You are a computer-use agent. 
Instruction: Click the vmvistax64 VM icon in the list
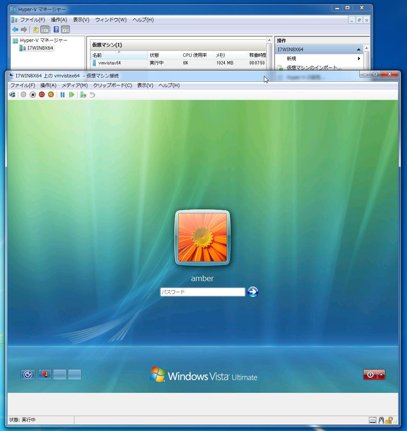pyautogui.click(x=94, y=63)
